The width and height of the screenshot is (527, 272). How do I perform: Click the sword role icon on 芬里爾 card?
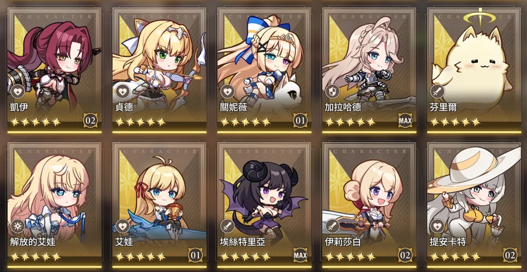[437, 91]
